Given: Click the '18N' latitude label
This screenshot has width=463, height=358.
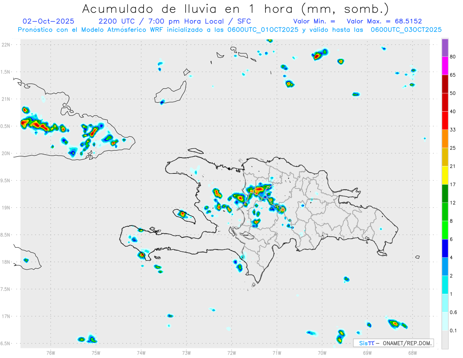Looking at the screenshot, I should [6, 262].
